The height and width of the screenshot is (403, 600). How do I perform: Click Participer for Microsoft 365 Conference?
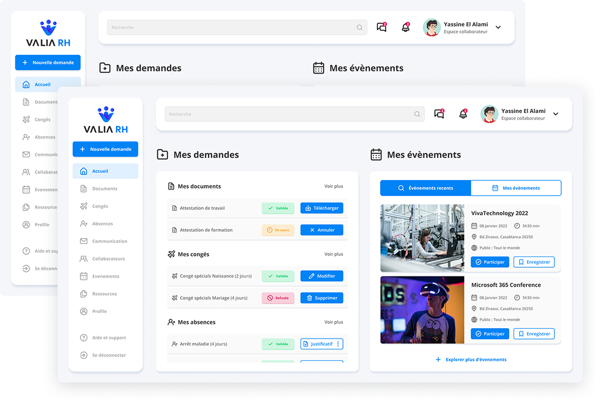[x=490, y=333]
